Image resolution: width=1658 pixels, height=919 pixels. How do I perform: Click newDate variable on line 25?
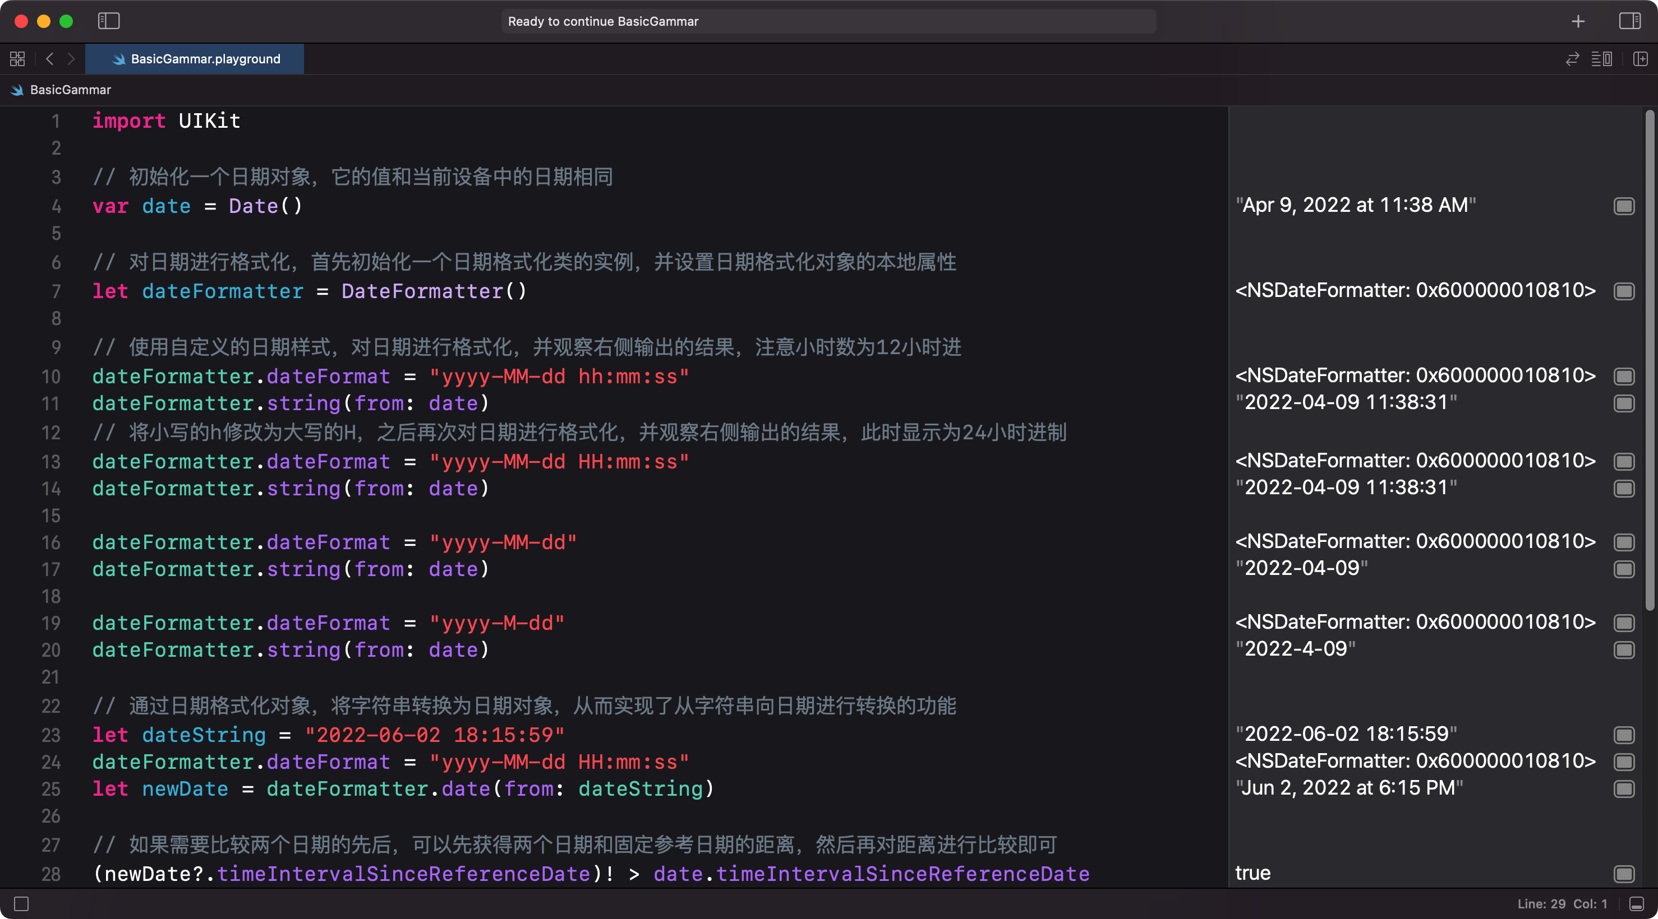click(185, 789)
